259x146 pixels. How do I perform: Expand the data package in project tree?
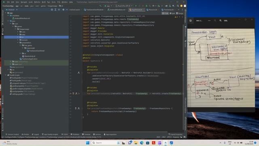[18, 34]
